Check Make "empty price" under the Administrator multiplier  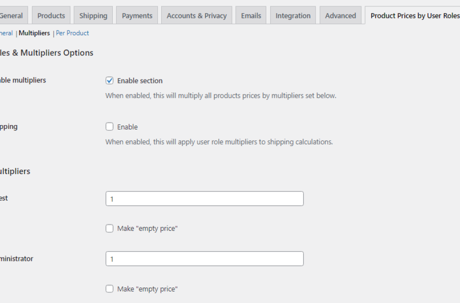pos(109,288)
